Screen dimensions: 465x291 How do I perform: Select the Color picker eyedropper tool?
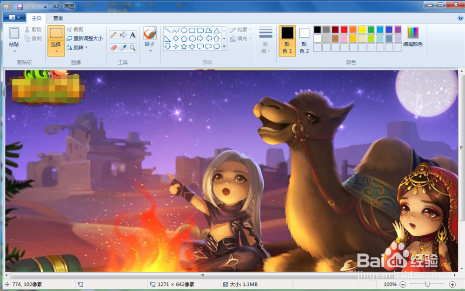(x=123, y=47)
